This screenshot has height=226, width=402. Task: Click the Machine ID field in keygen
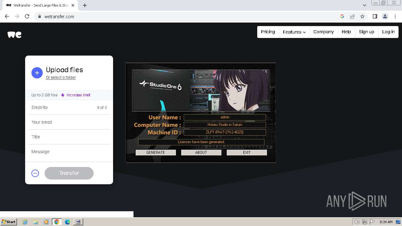pyautogui.click(x=225, y=132)
